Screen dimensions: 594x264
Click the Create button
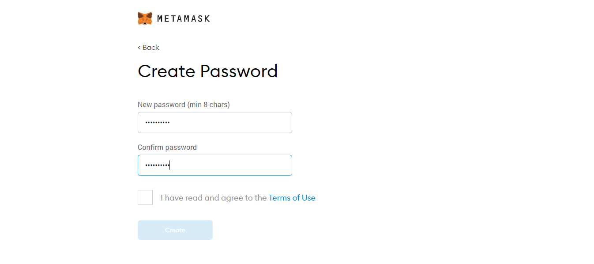175,230
